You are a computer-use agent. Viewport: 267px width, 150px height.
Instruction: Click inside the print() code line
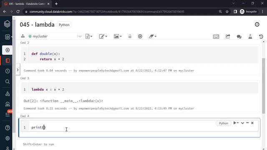pos(38,127)
